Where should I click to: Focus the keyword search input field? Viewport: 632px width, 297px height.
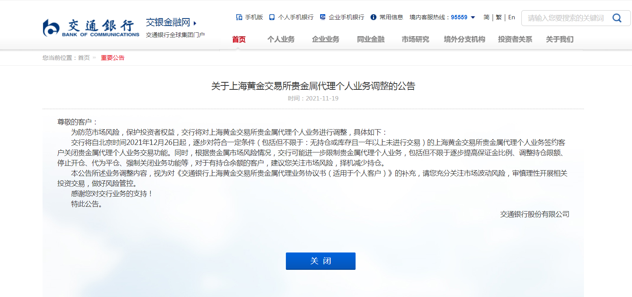pyautogui.click(x=566, y=18)
